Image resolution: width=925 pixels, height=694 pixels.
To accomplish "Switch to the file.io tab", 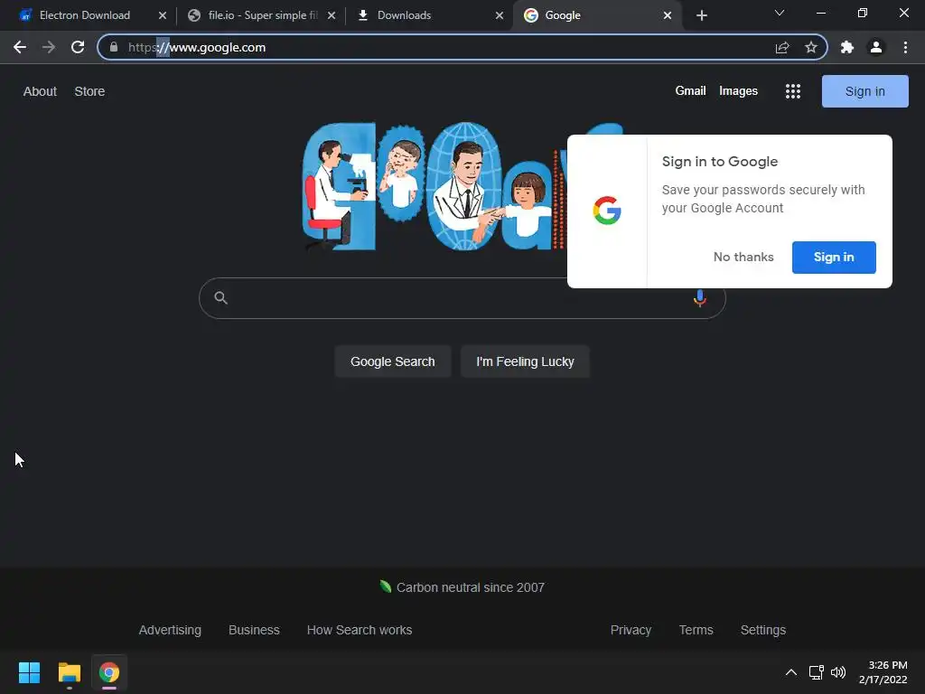I will click(262, 15).
